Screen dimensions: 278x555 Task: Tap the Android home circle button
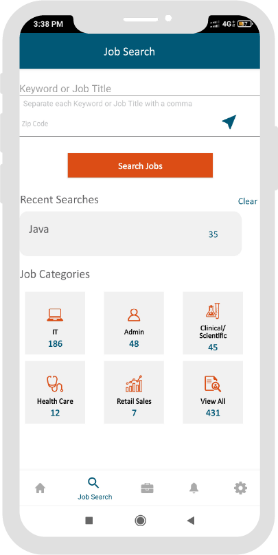pos(141,521)
